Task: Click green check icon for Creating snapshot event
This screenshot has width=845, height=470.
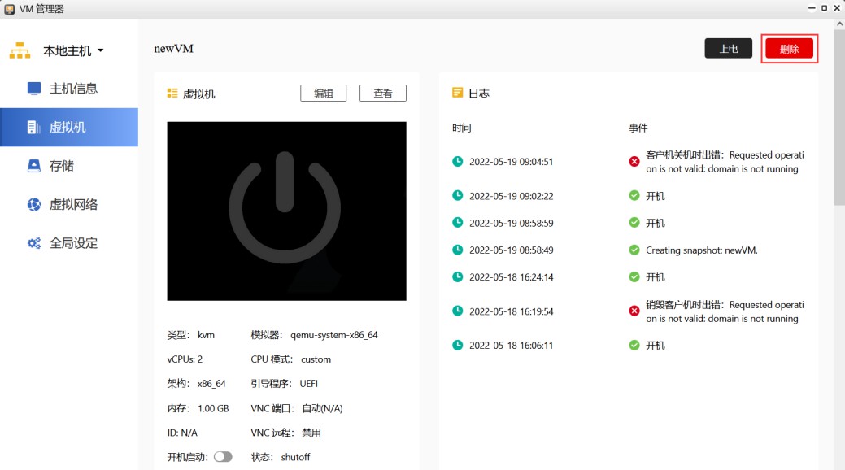Action: [634, 250]
